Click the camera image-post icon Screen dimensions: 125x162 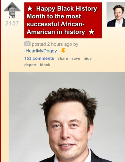pos(27,43)
